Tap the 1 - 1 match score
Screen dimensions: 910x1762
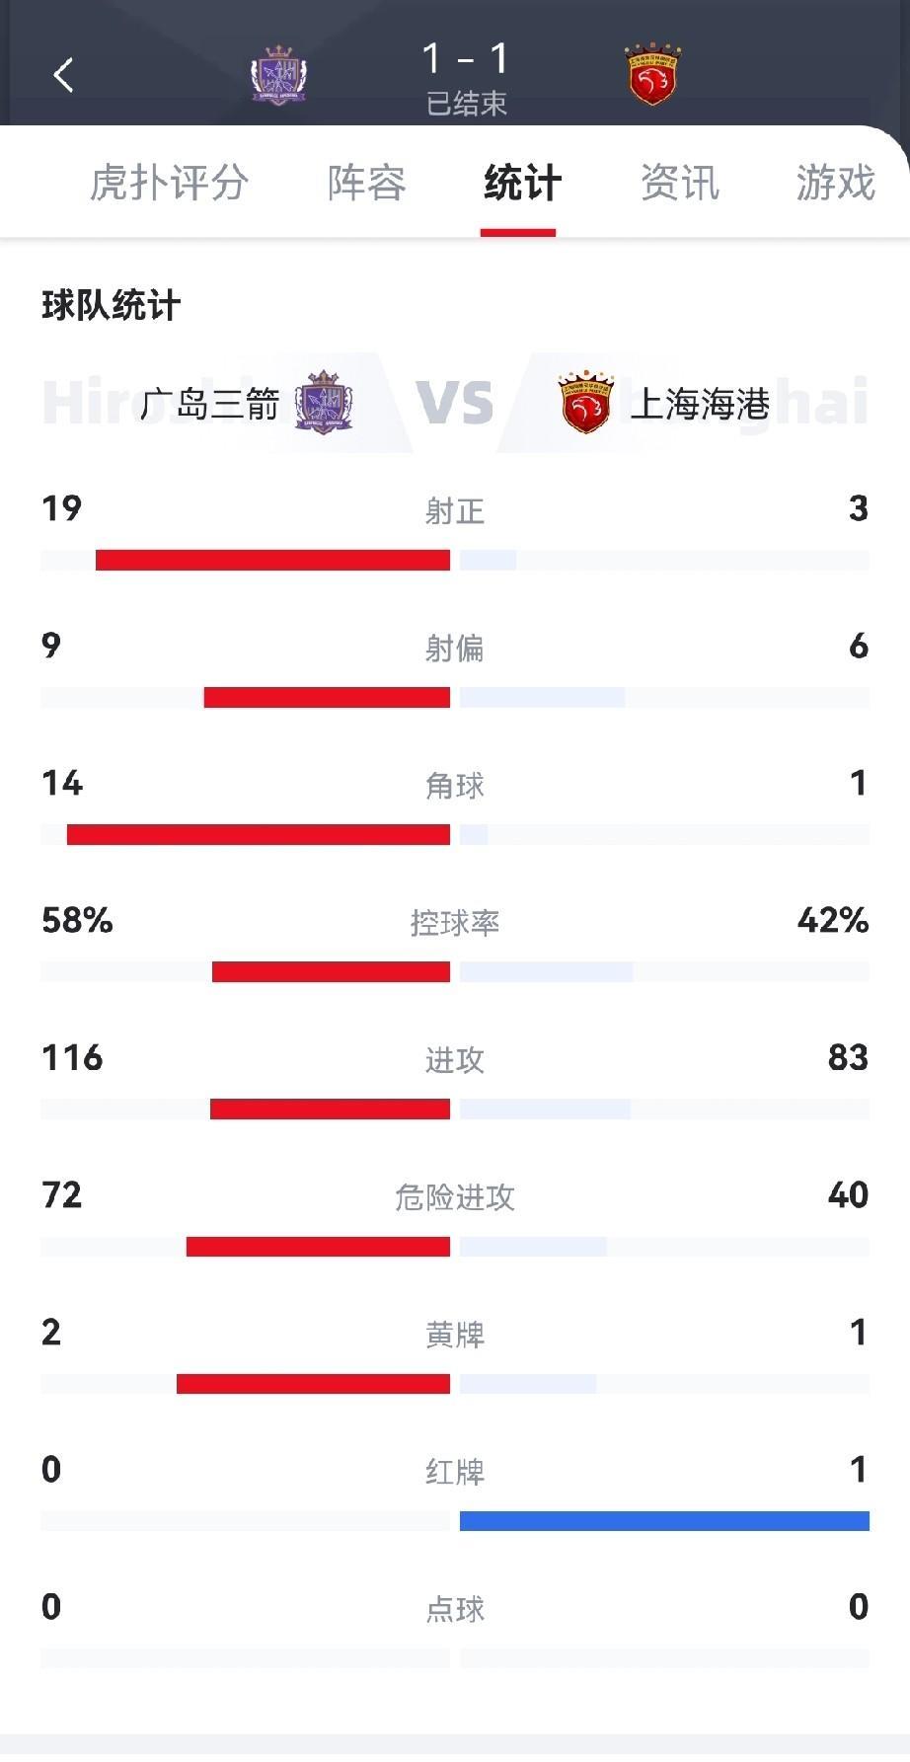(465, 59)
